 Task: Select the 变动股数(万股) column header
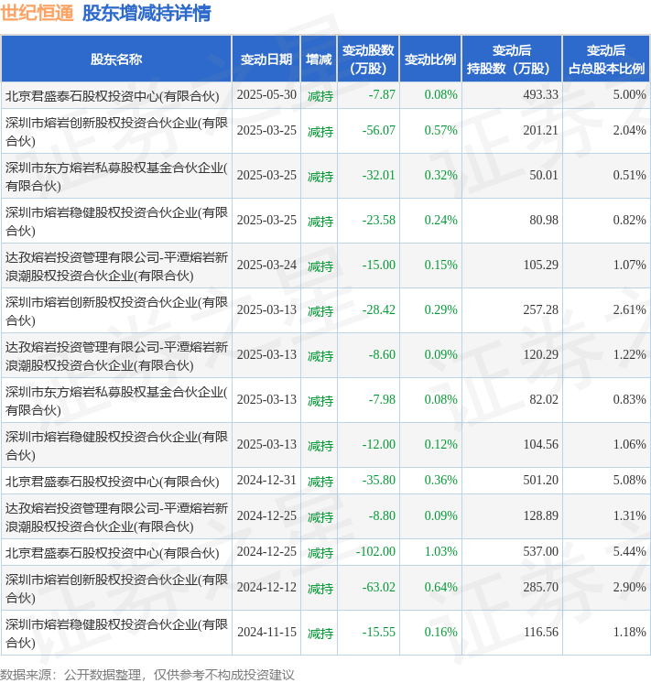(368, 60)
